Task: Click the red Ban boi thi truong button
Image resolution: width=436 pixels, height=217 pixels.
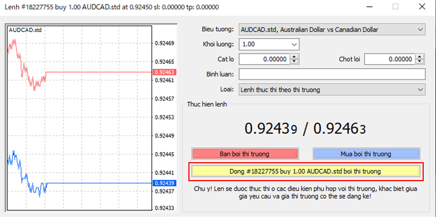Action: 244,154
